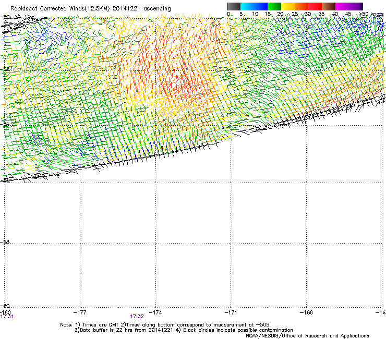The height and width of the screenshot is (339, 386).
Task: Click the legend label '35'
Action: [321, 14]
